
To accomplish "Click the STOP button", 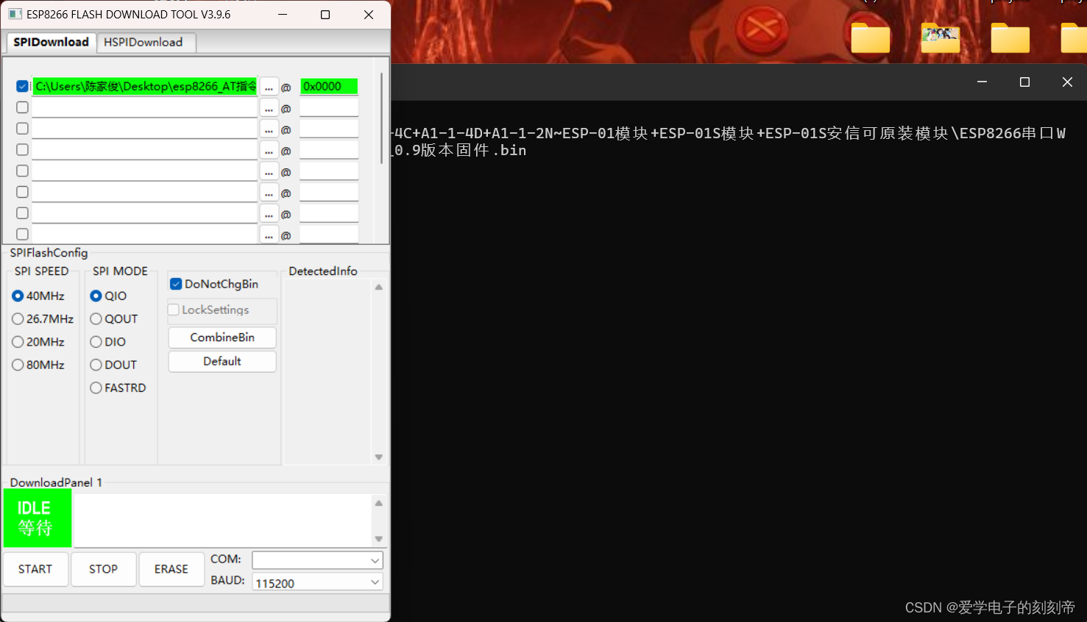I will (103, 569).
